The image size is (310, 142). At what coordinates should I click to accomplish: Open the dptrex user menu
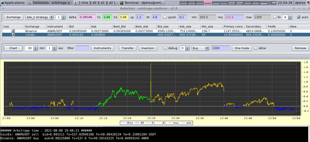click(301, 3)
